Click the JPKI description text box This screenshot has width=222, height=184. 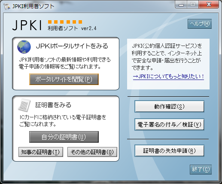(x=168, y=64)
